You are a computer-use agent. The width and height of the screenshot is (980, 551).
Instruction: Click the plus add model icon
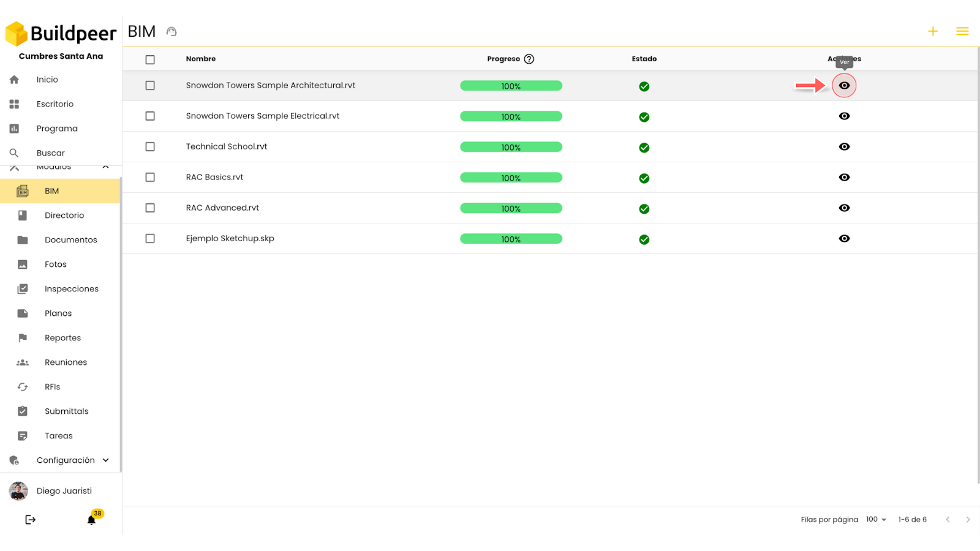coord(933,31)
